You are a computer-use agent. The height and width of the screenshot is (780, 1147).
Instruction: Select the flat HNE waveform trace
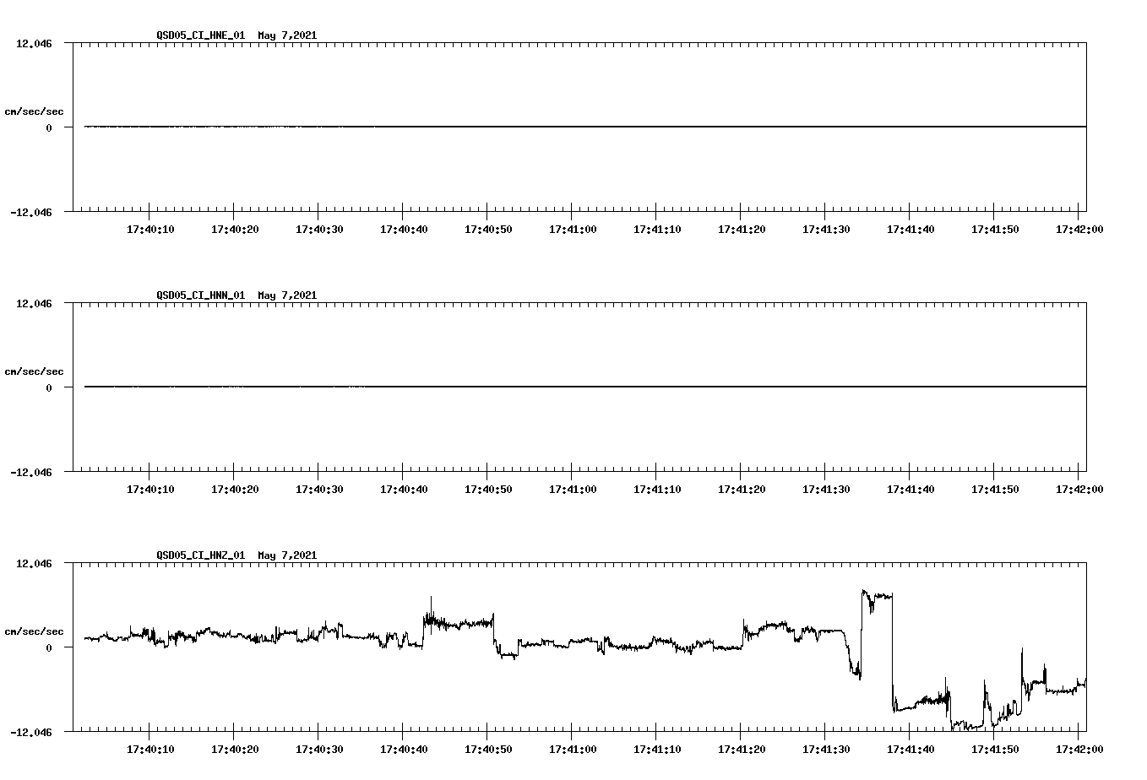(507, 127)
